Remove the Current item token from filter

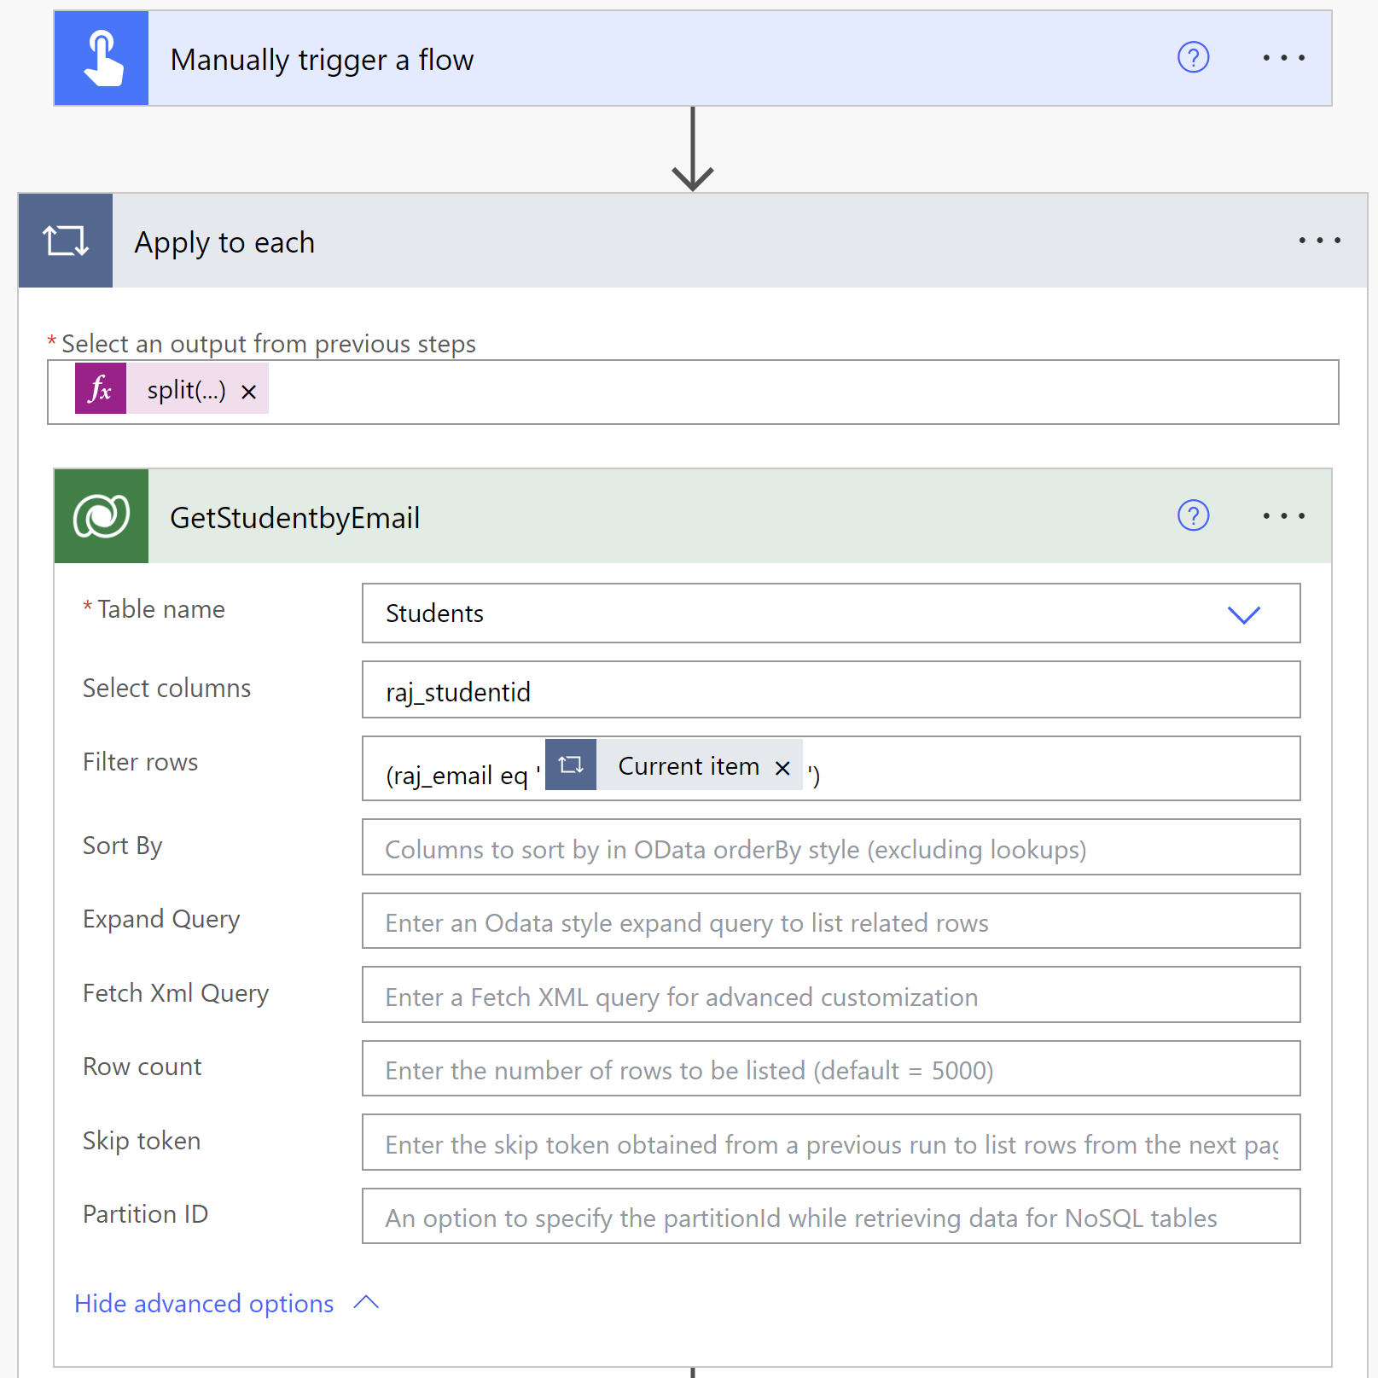pos(782,768)
